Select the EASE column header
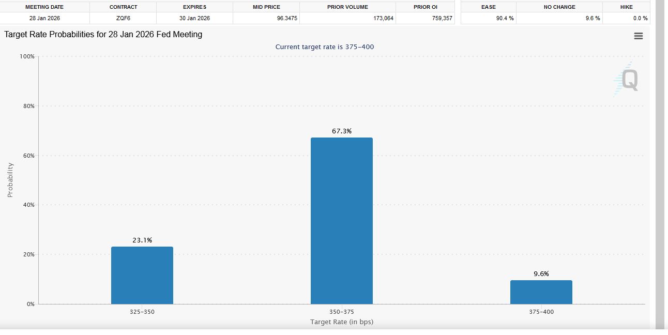 tap(488, 7)
